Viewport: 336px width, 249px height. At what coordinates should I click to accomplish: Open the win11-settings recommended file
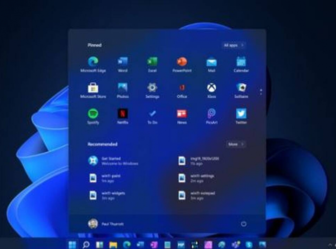196,178
